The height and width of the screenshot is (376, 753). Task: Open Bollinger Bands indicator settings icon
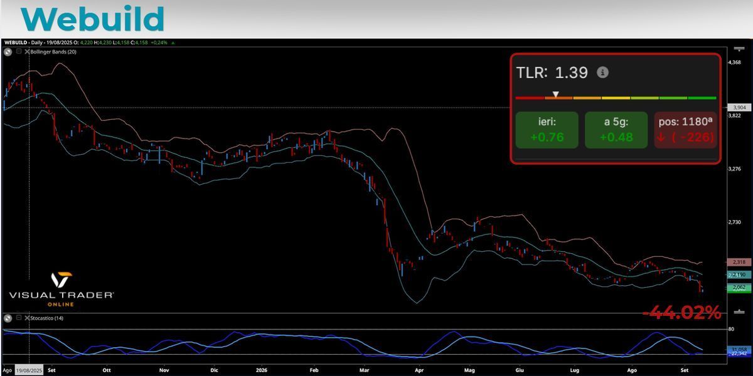tap(8, 51)
